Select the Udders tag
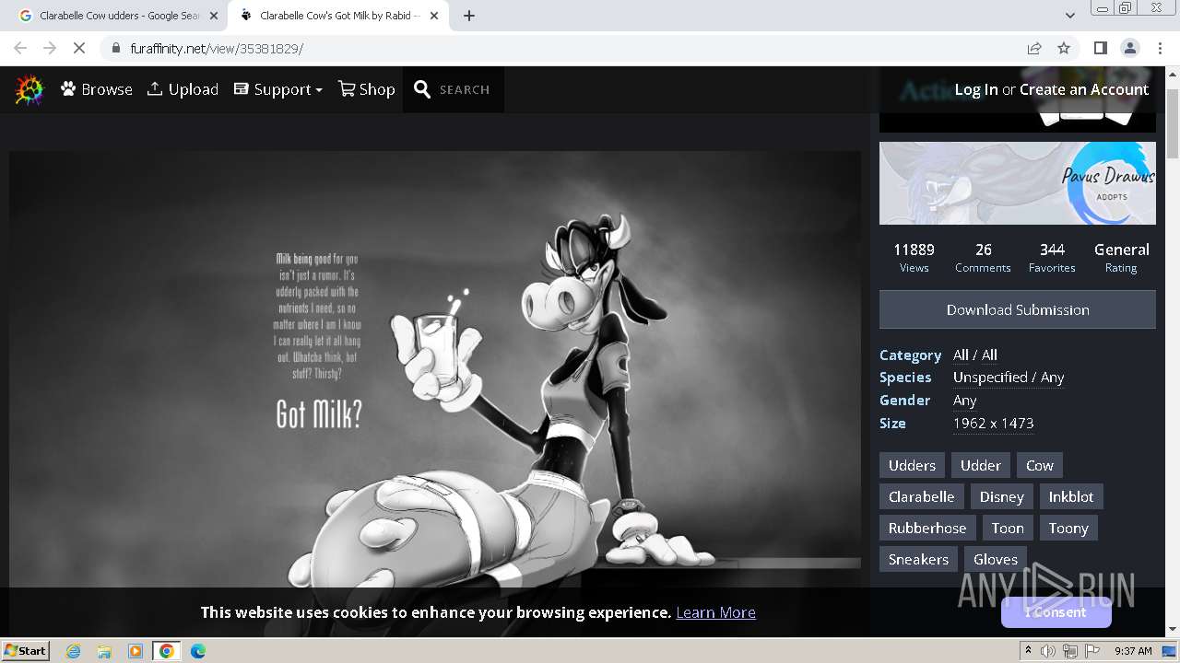The image size is (1180, 663). pyautogui.click(x=912, y=465)
